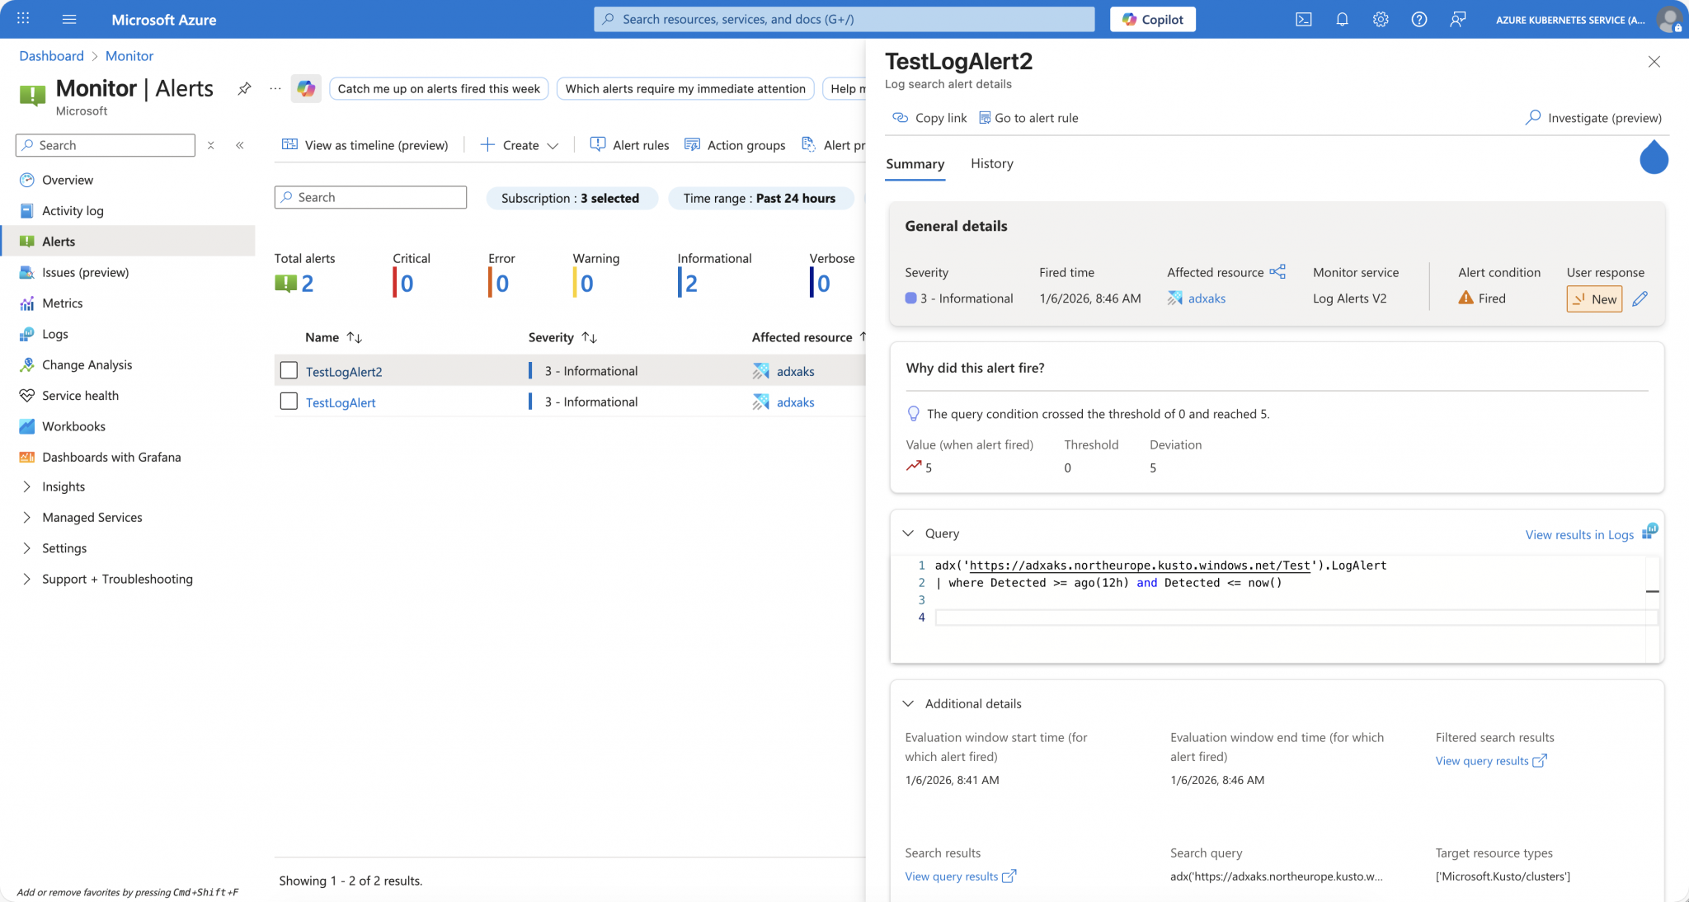This screenshot has height=902, width=1689.
Task: Open the notifications bell
Action: pyautogui.click(x=1342, y=19)
